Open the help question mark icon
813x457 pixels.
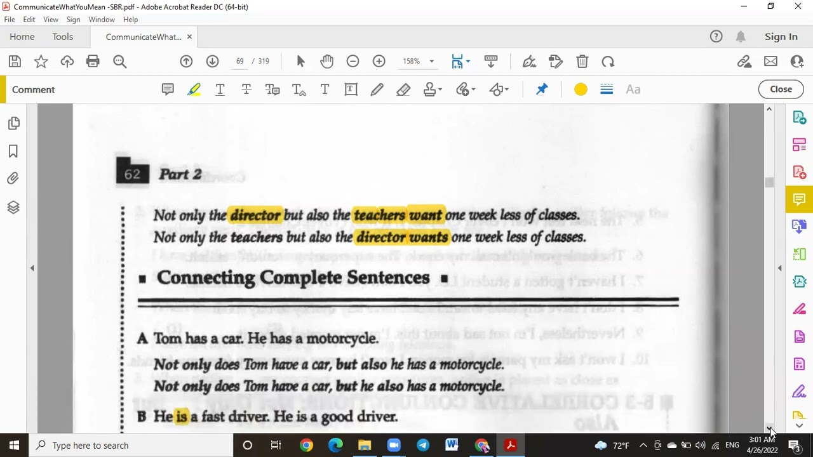pos(716,37)
